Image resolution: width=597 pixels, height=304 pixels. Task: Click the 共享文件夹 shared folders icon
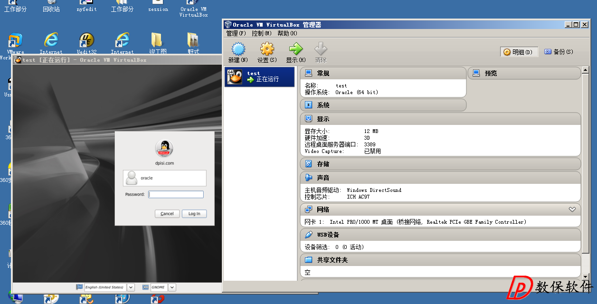(x=309, y=260)
